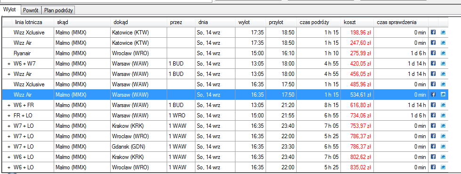The height and width of the screenshot is (174, 461).
Task: Expand the W6 + FR connection row
Action: (9, 105)
